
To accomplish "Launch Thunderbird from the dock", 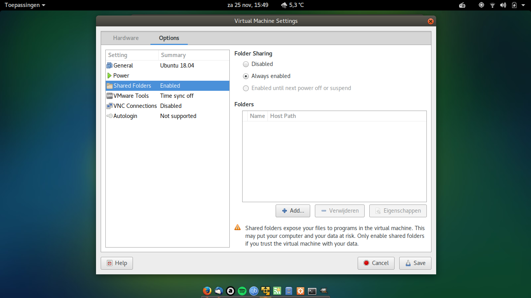I will click(219, 291).
